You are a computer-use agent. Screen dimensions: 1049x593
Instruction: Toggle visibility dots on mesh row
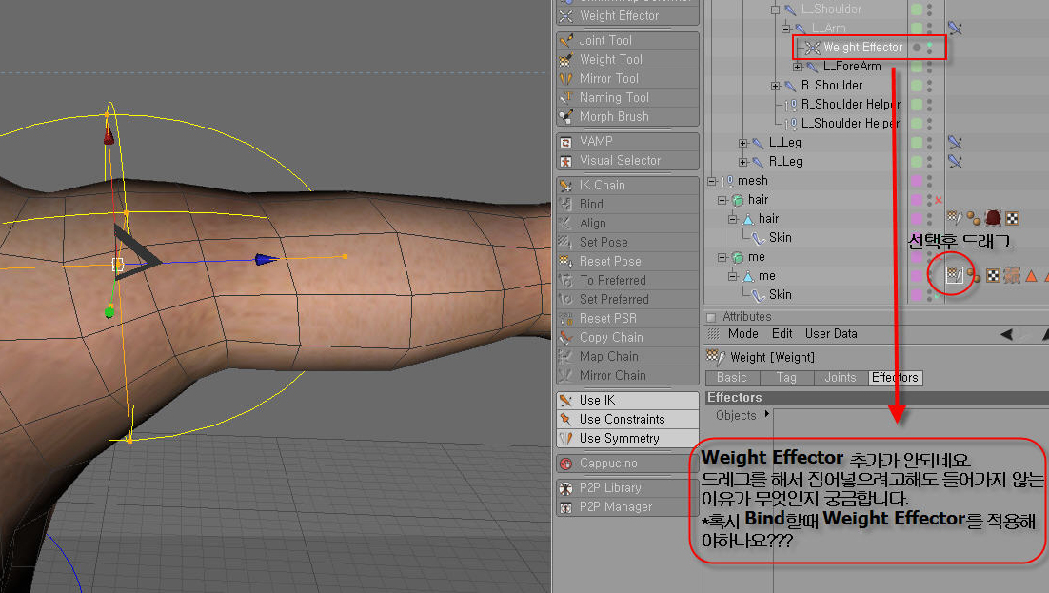point(930,181)
